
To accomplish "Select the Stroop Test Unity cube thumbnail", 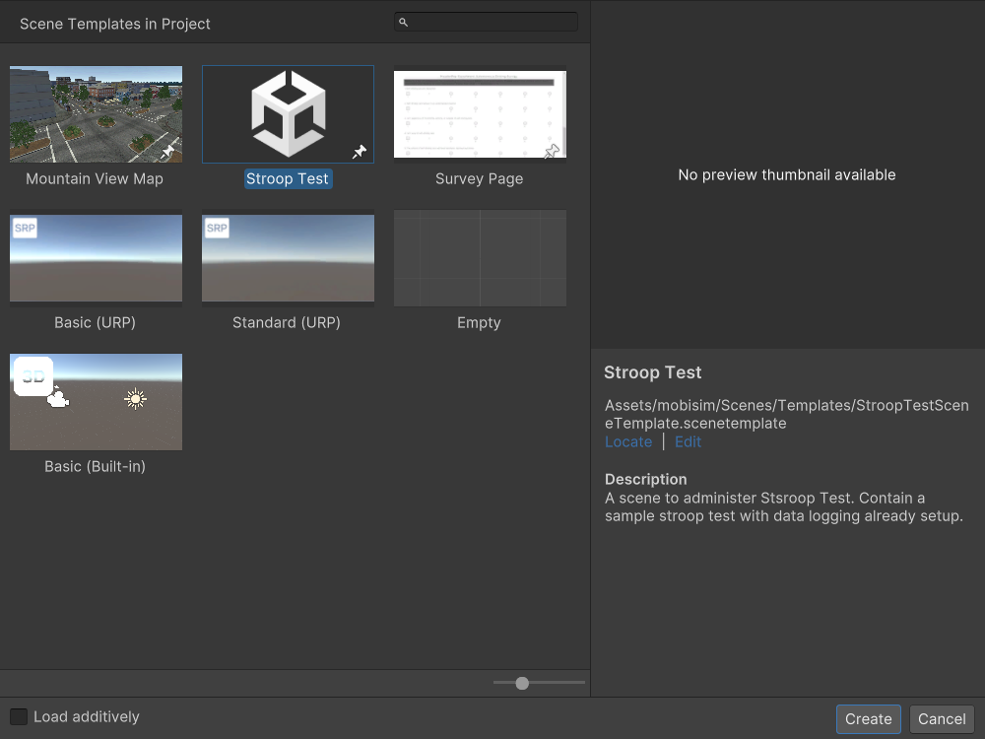I will tap(288, 113).
